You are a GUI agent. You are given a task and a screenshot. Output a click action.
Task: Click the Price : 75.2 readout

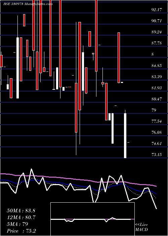(21, 231)
